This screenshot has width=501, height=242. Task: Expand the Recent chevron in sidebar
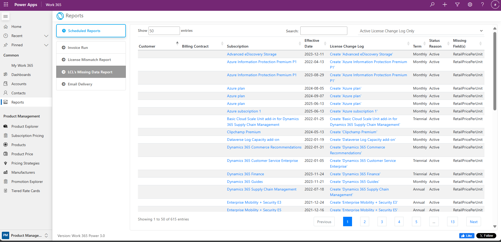point(46,36)
